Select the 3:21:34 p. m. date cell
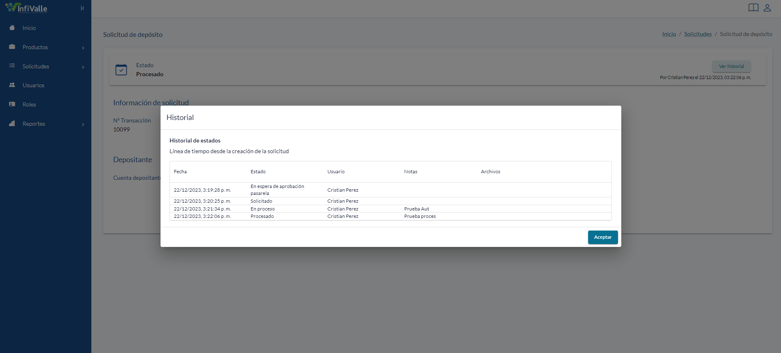The image size is (781, 353). 202,209
